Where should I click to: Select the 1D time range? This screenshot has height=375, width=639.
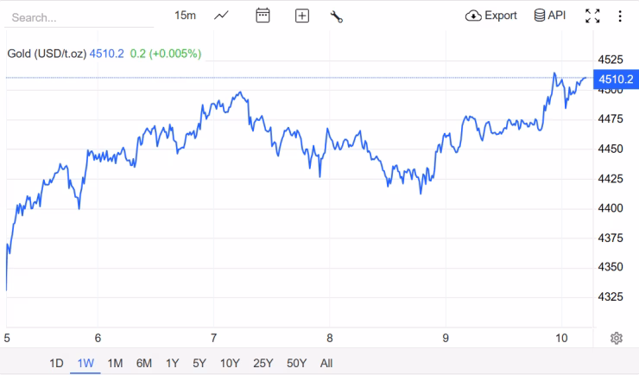point(56,363)
